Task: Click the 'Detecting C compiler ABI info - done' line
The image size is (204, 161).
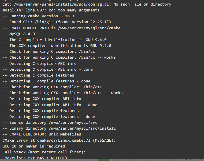Action: click(47, 69)
